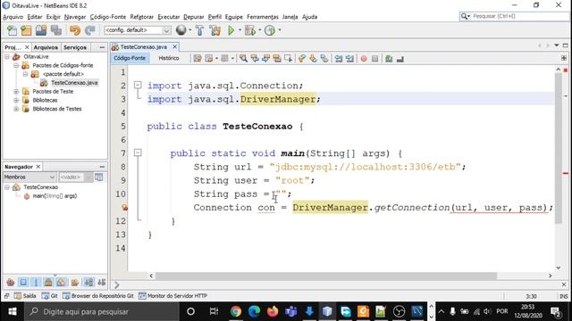Click the globe browser icon in toolbar
The height and width of the screenshot is (321, 572).
[x=181, y=30]
